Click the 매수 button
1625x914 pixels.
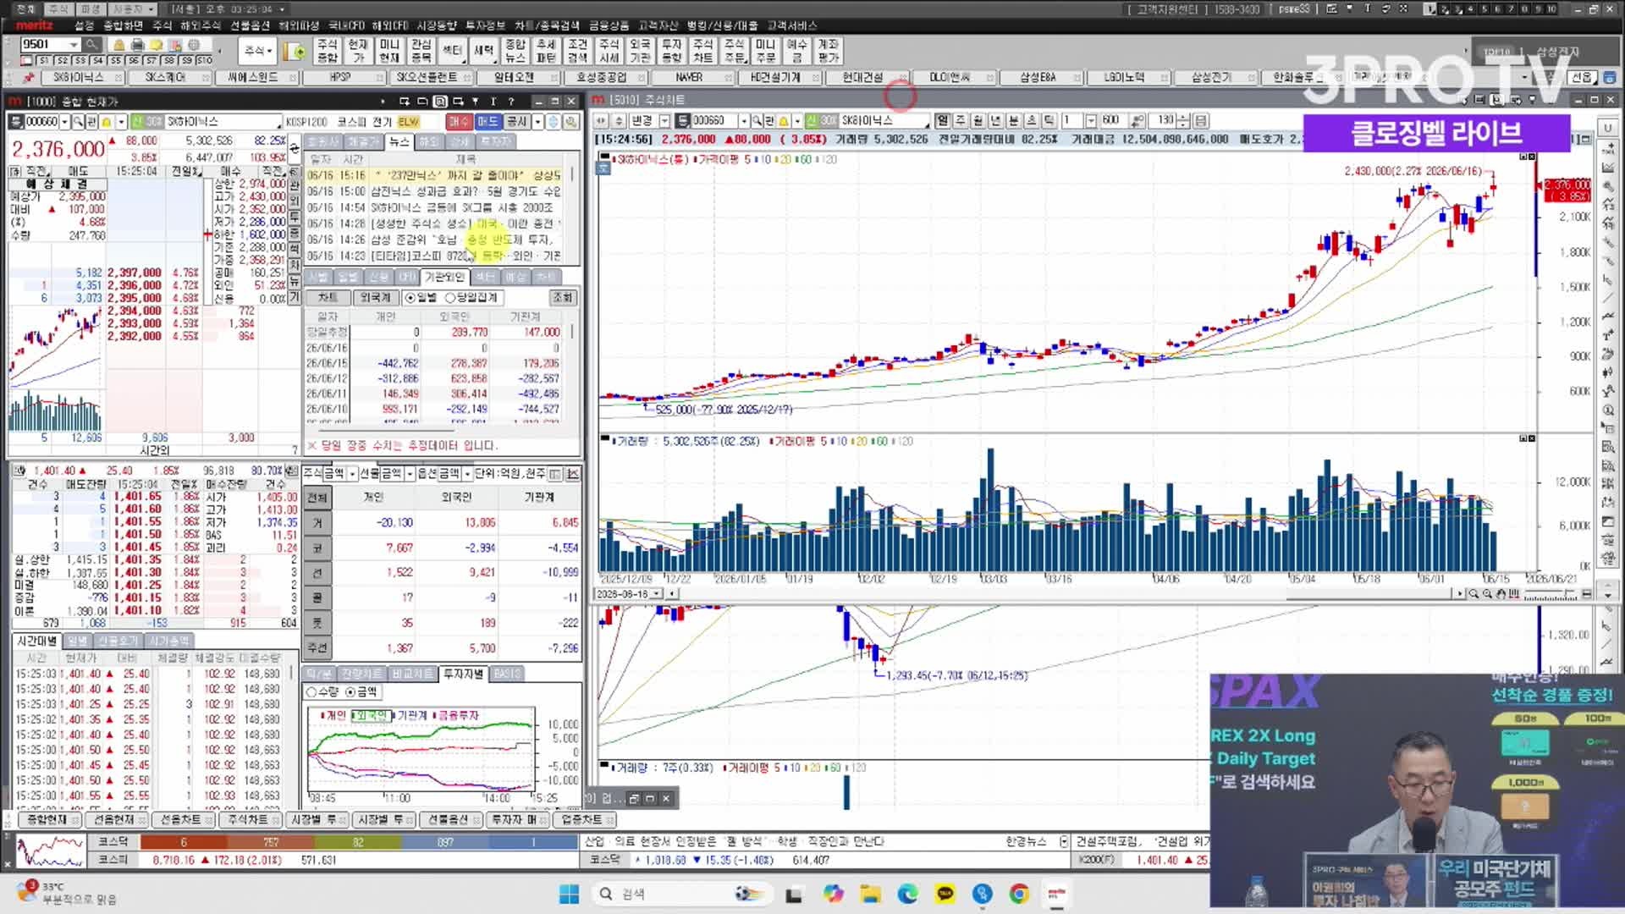(x=458, y=122)
